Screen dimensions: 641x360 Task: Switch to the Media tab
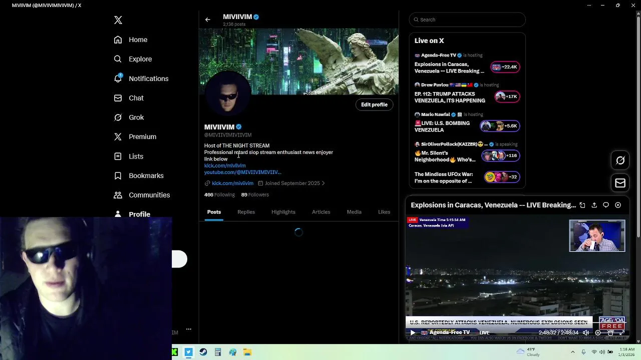pos(354,212)
